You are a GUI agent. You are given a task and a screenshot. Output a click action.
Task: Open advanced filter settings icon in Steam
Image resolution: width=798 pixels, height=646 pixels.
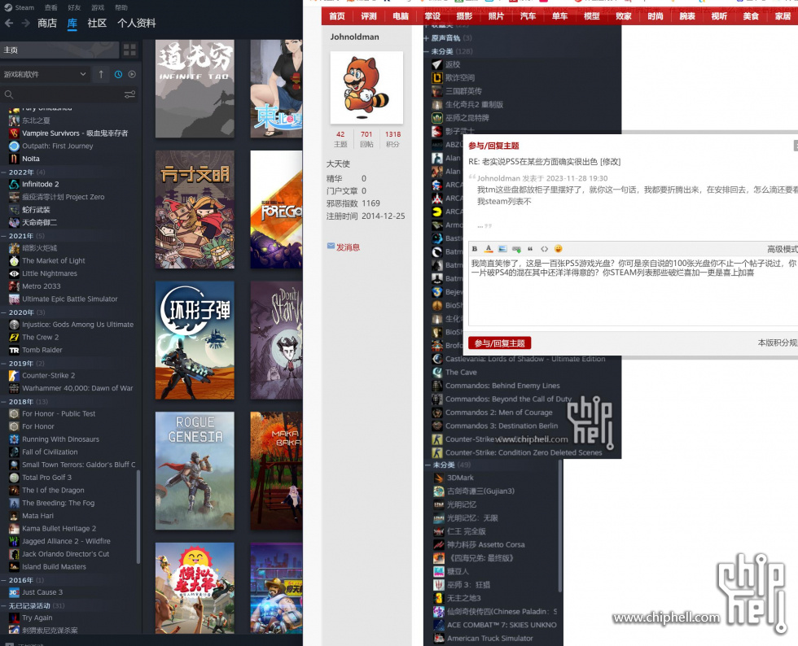tap(129, 94)
